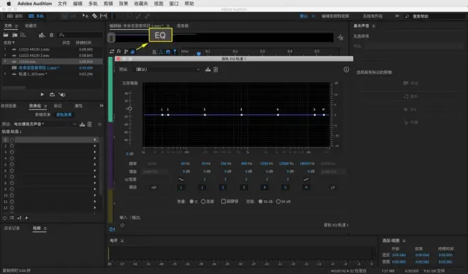Delete effects rack preset trash icon
The height and width of the screenshot is (274, 468).
point(89,124)
